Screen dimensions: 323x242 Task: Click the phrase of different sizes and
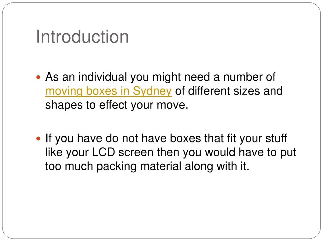(x=229, y=91)
